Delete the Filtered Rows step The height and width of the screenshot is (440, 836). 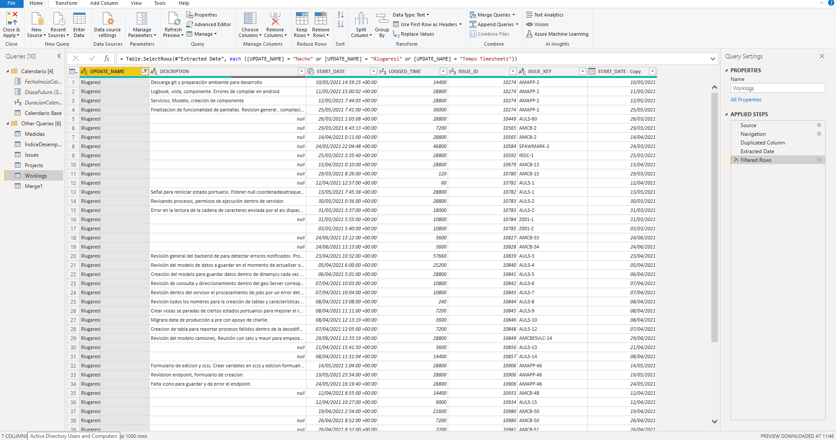[x=736, y=160]
